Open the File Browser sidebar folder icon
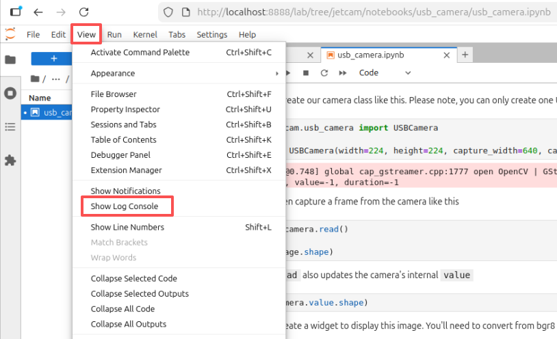This screenshot has width=557, height=339. click(x=10, y=59)
